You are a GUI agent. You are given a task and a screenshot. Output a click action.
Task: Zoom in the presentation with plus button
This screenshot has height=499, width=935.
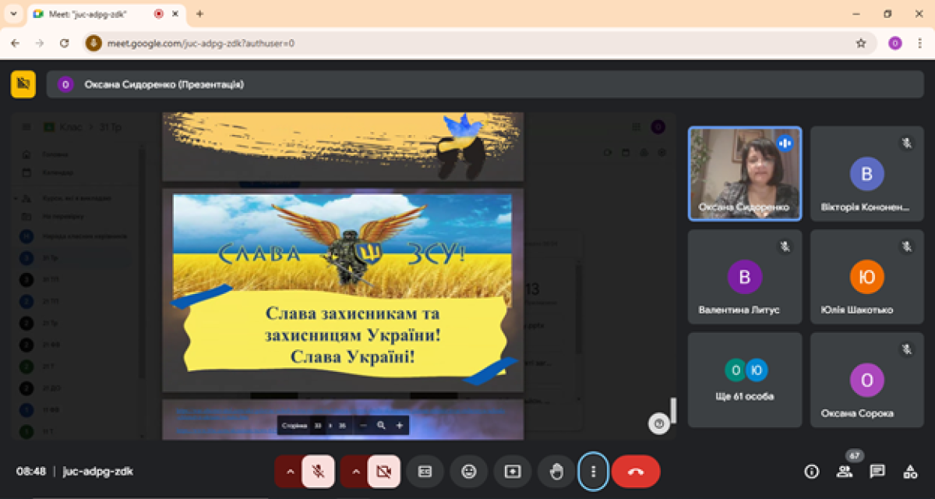click(x=400, y=425)
